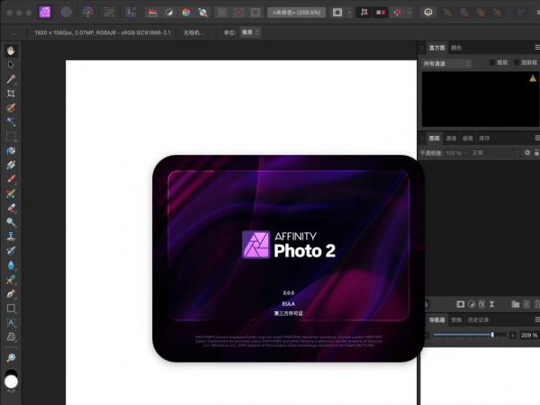Select the Flood Select magic wand tool
Image resolution: width=540 pixels, height=405 pixels.
[11, 121]
